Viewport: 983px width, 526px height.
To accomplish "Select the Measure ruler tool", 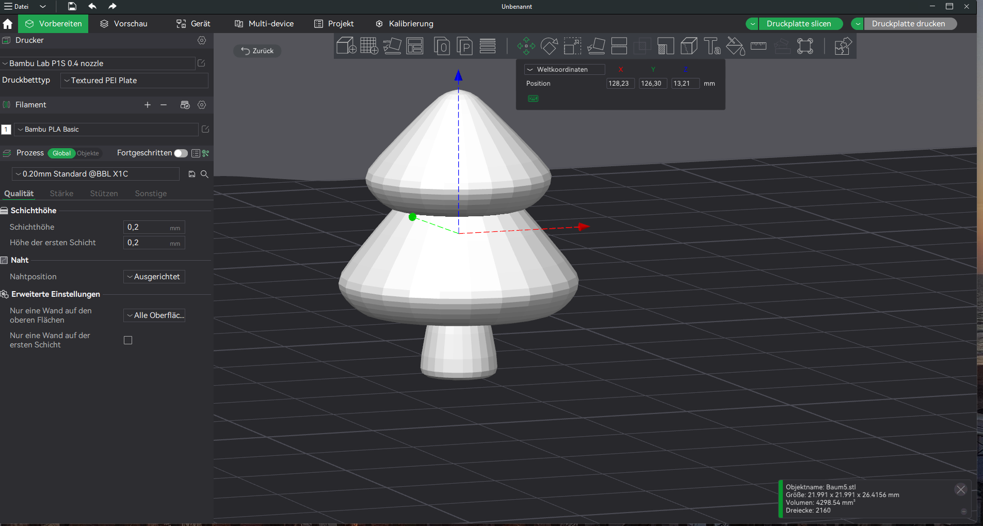I will [758, 46].
